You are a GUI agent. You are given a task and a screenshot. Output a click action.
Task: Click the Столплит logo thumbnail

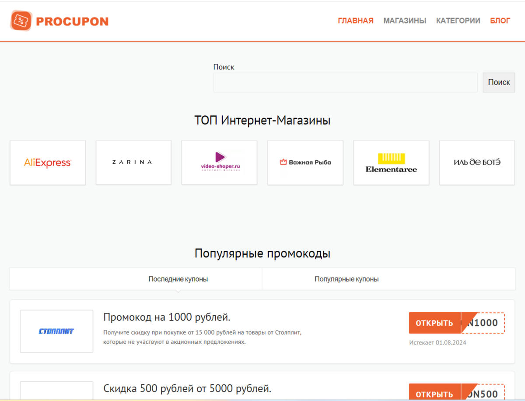pos(56,331)
